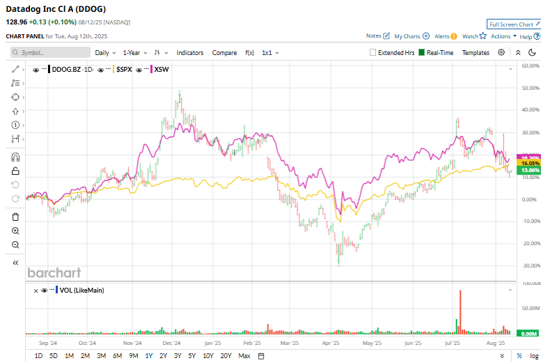The image size is (541, 363).
Task: Focus the Symbol search field
Action: [50, 52]
